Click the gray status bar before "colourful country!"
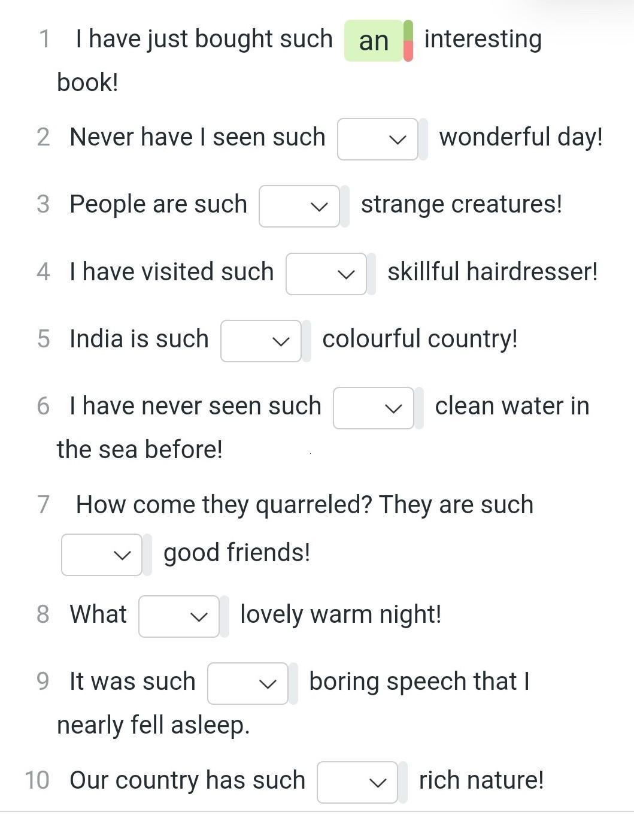The image size is (634, 827). (307, 341)
